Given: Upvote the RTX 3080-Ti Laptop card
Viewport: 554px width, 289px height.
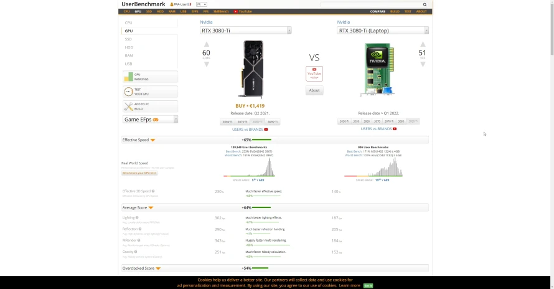Looking at the screenshot, I should tap(423, 44).
